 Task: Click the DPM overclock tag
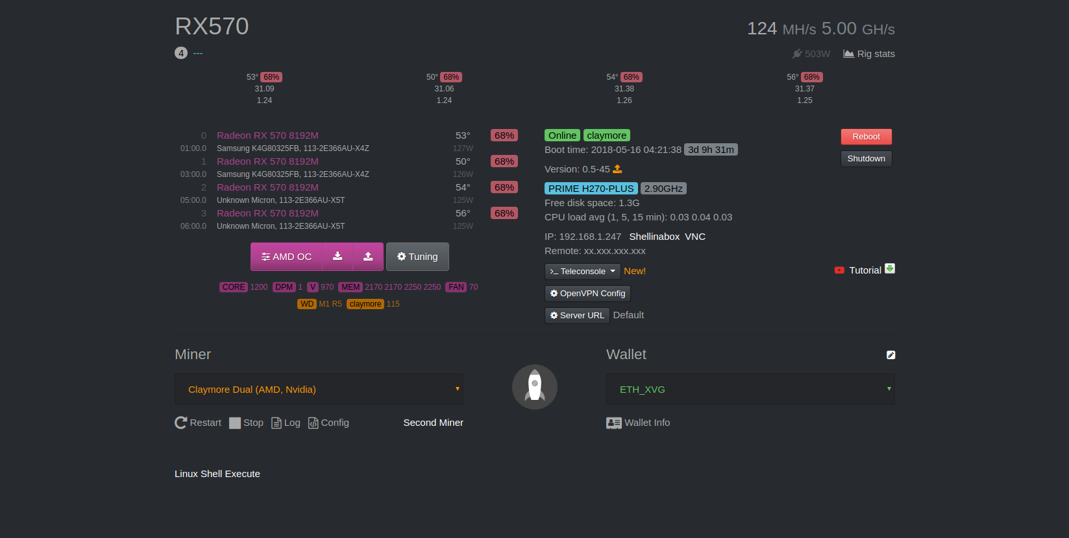tap(284, 287)
